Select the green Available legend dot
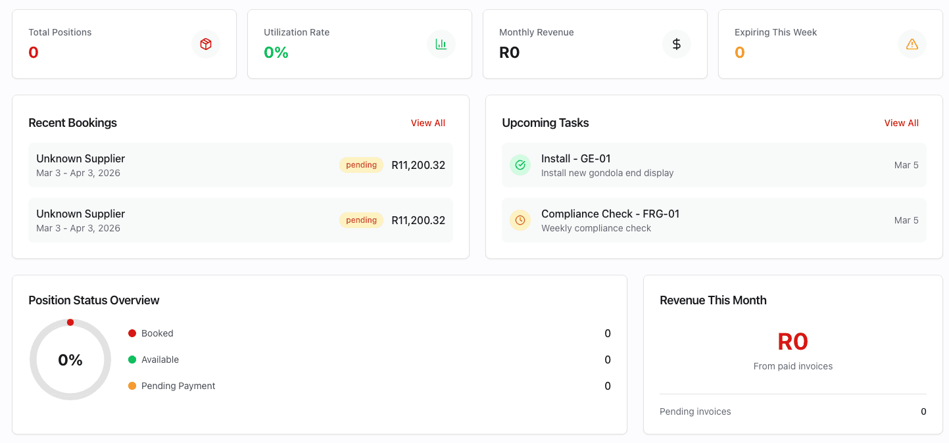 (132, 360)
